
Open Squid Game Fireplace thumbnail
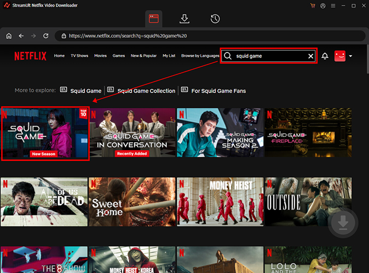308,132
